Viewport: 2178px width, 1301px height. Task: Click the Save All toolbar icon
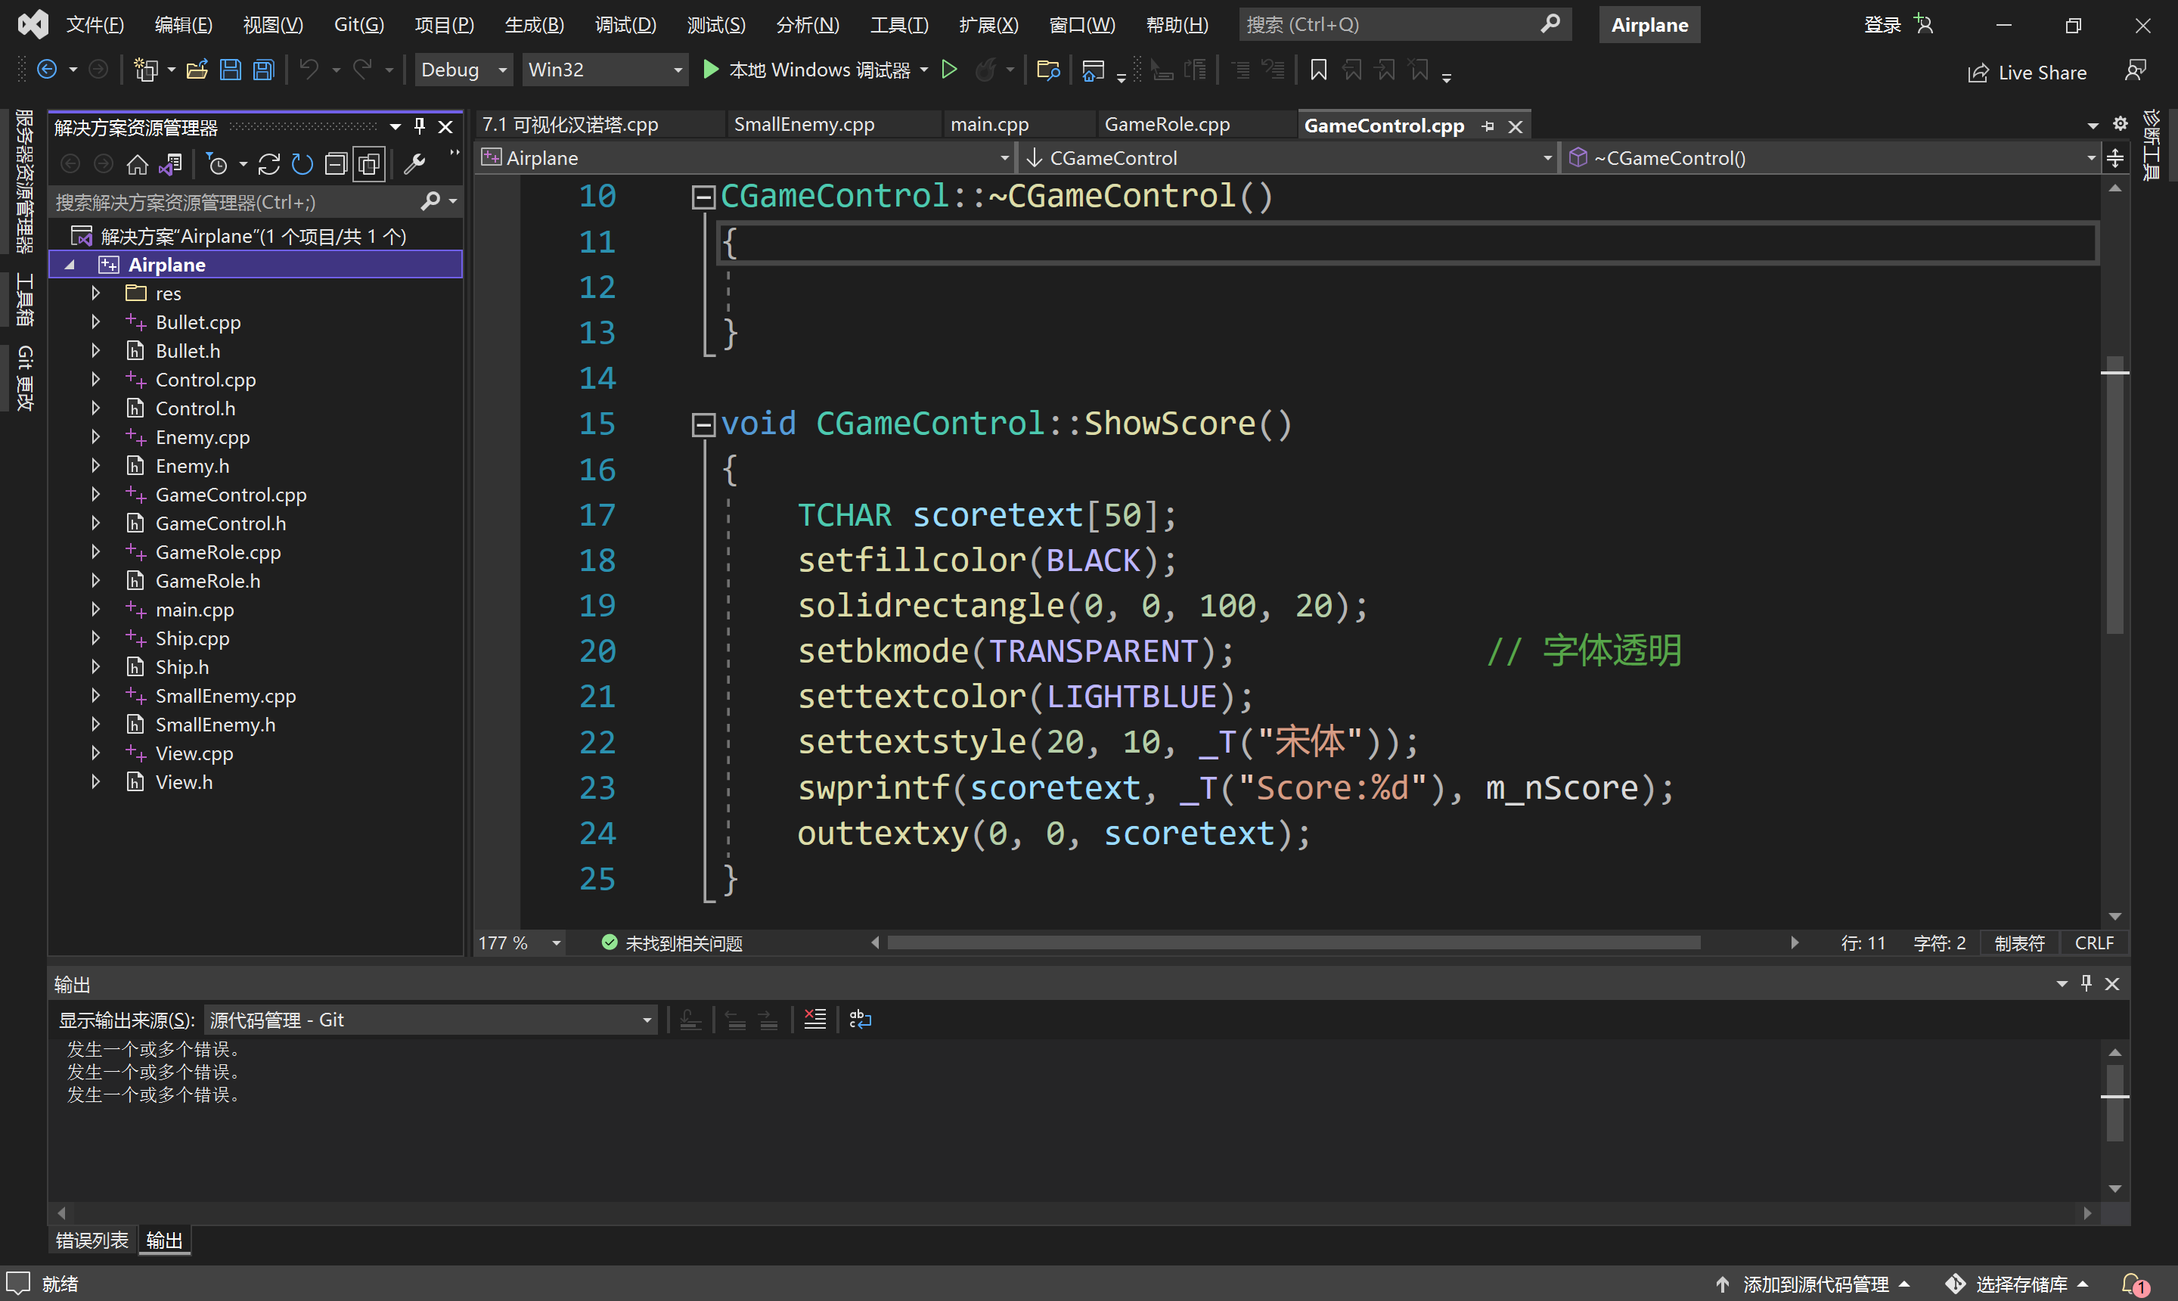click(x=264, y=70)
